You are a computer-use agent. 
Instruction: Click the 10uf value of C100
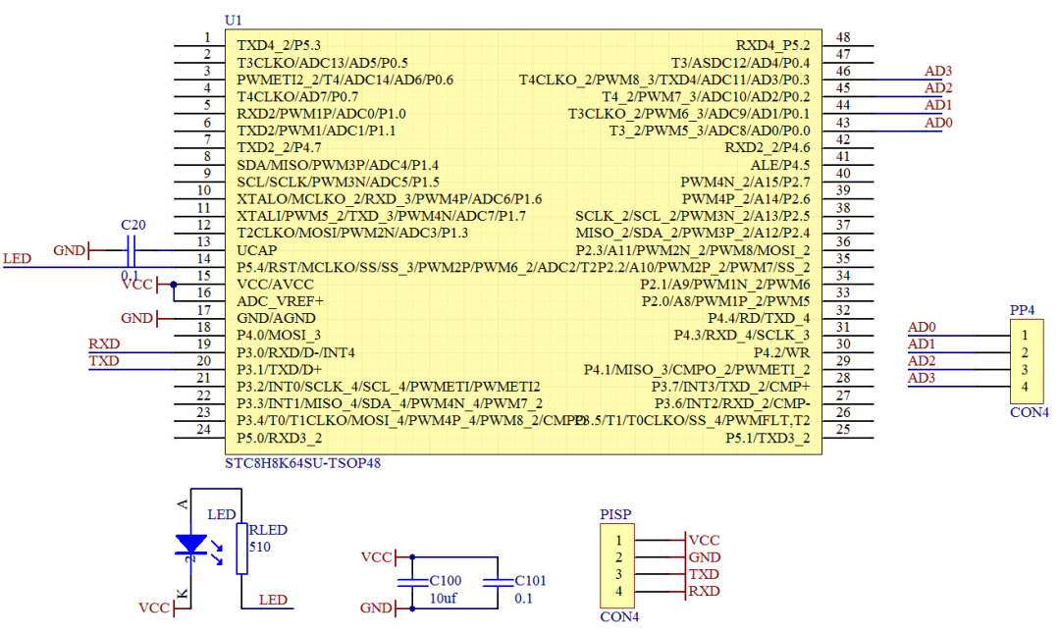click(x=444, y=599)
